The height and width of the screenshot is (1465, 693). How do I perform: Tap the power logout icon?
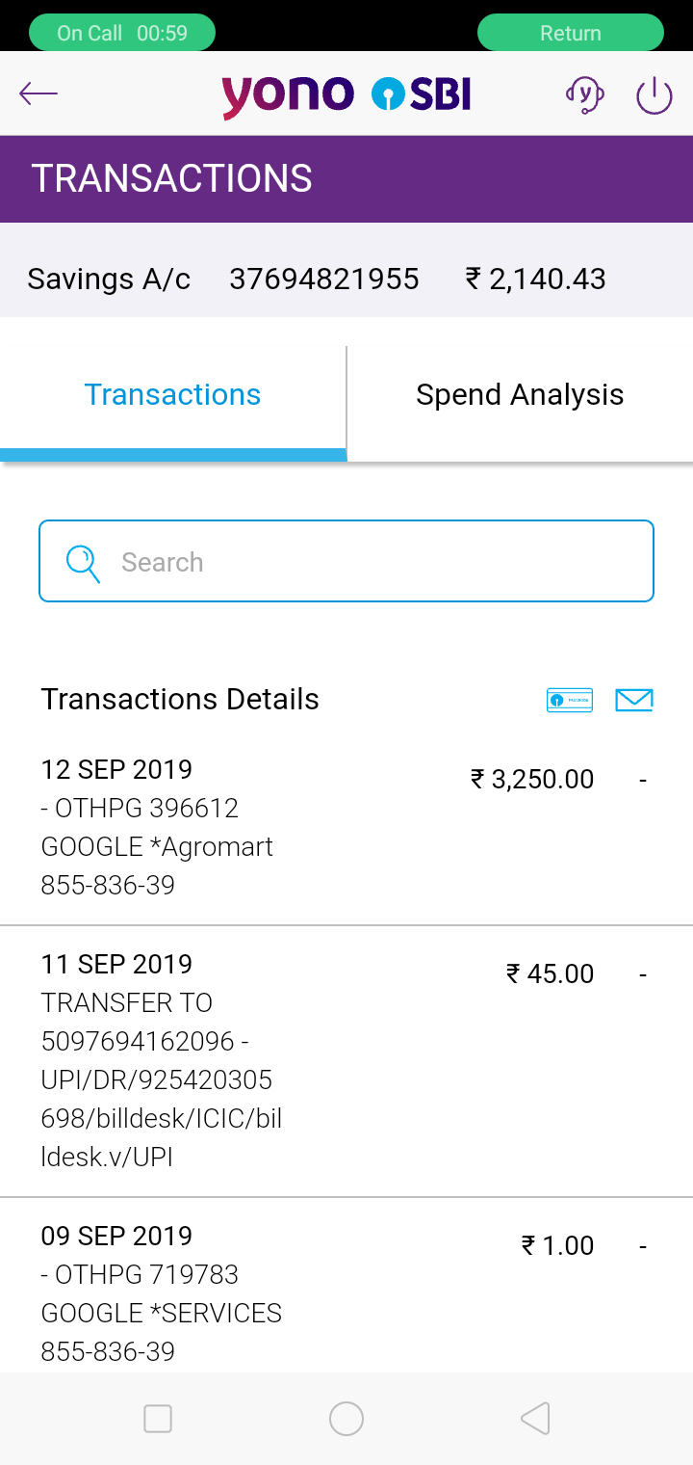click(x=654, y=95)
